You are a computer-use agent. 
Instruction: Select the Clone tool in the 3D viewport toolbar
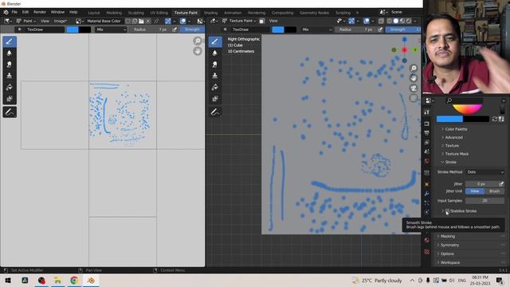pyautogui.click(x=214, y=76)
